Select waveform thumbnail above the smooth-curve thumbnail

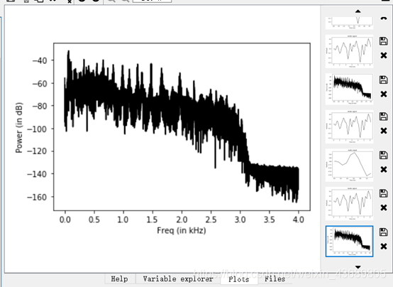[350, 126]
